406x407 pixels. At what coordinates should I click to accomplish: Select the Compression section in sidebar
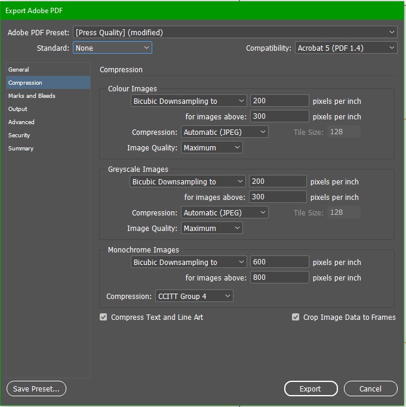48,82
